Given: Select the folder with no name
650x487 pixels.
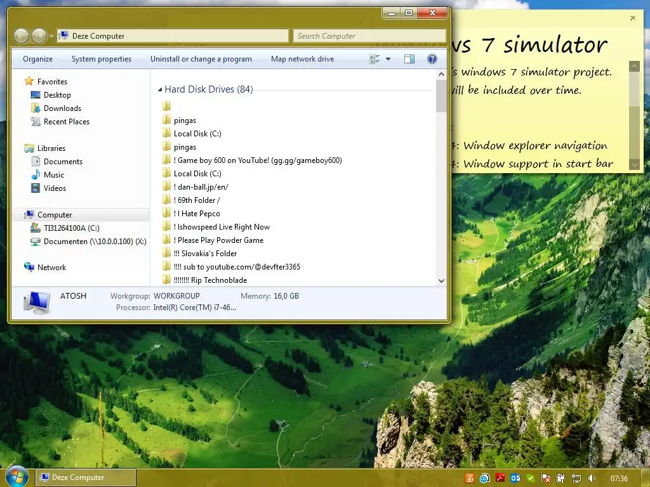Looking at the screenshot, I should pyautogui.click(x=167, y=106).
